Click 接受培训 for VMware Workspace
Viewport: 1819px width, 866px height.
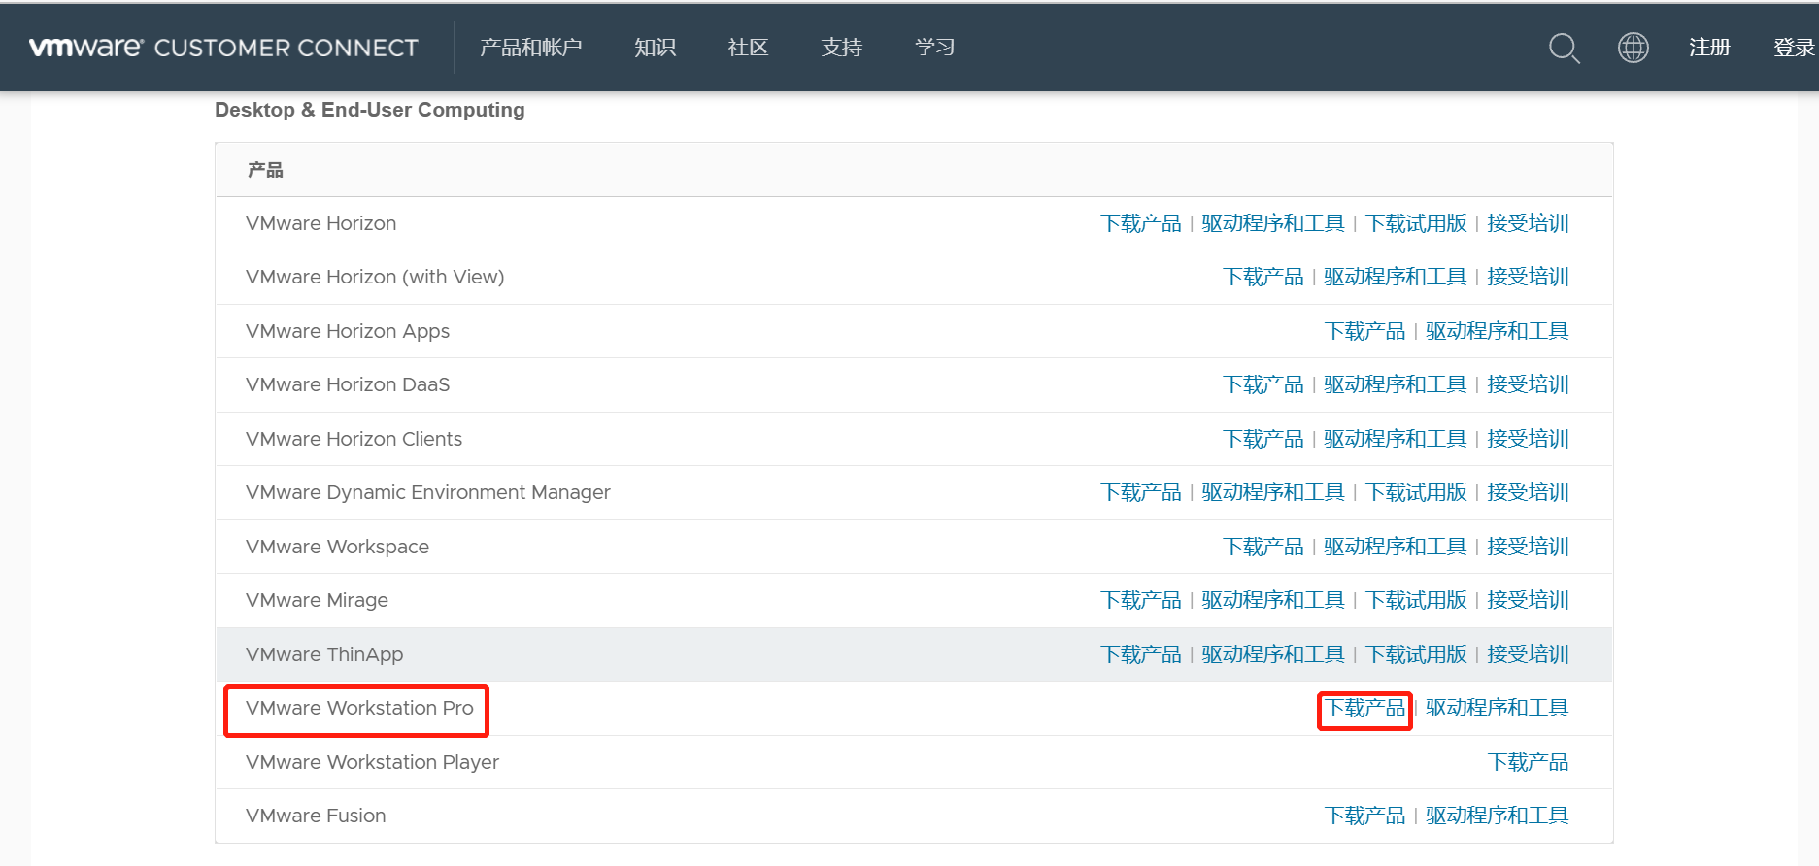click(x=1528, y=547)
